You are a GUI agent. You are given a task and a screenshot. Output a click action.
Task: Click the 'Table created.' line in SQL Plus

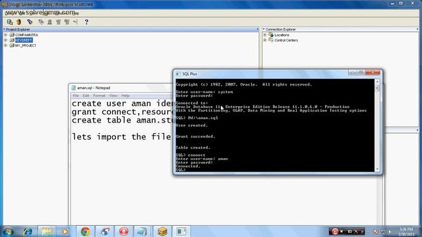(x=193, y=147)
